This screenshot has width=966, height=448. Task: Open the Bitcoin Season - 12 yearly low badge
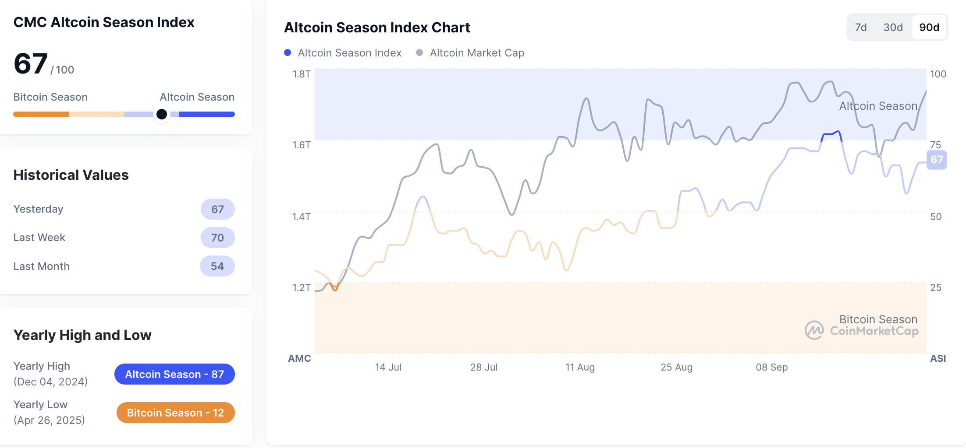175,413
